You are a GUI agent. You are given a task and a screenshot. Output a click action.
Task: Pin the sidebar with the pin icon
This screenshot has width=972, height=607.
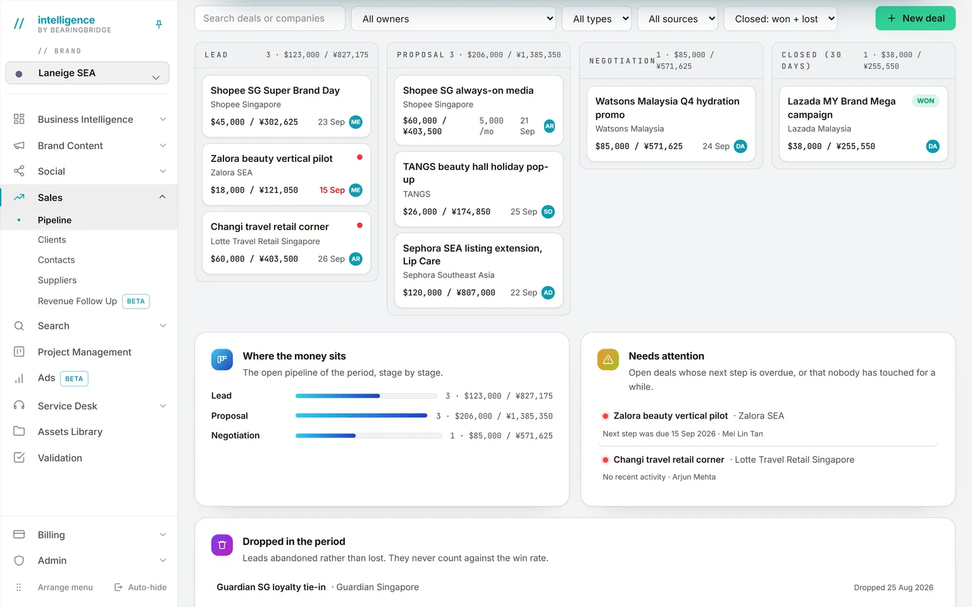point(159,24)
